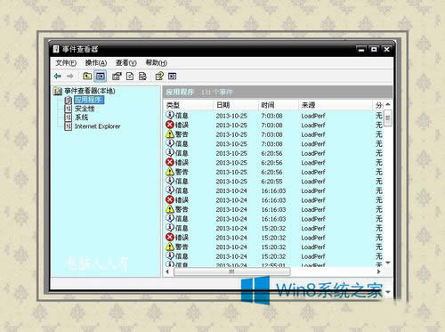Open Help via the question mark toolbar icon
Viewport: 445px width, 332px height.
point(159,76)
